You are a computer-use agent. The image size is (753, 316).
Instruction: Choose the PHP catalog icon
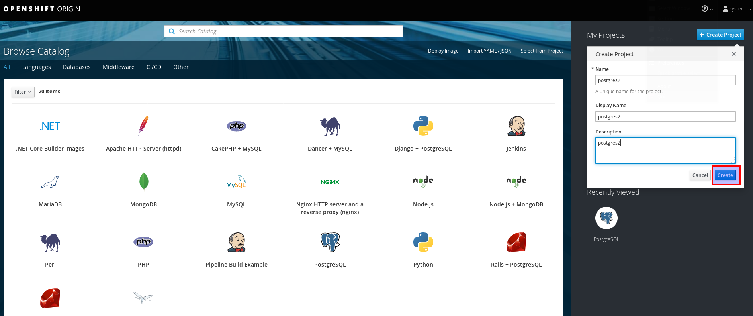pos(143,242)
